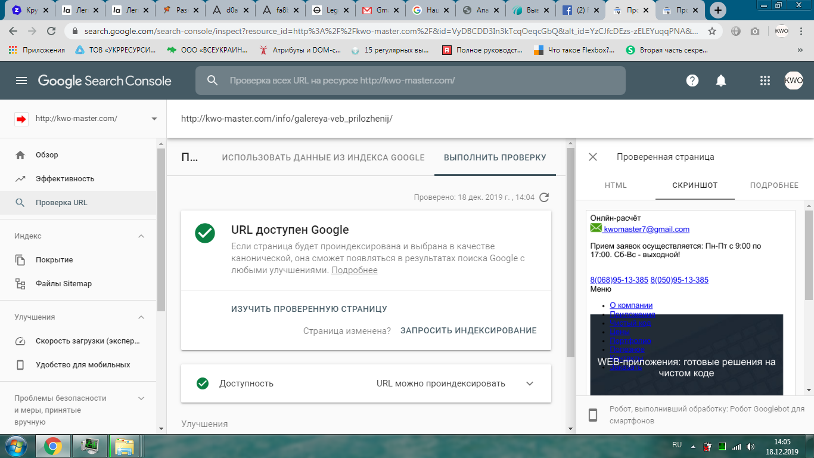Viewport: 814px width, 458px height.
Task: Switch to the ПОДРОБНЕЕ tab
Action: [774, 185]
